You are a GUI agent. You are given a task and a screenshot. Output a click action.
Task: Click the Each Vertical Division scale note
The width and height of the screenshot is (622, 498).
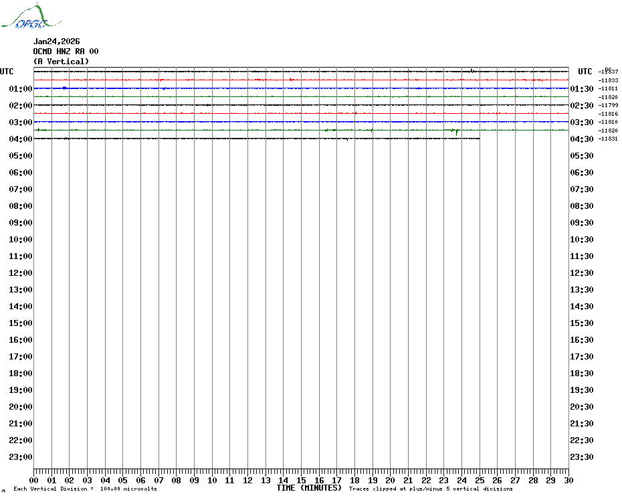pos(85,489)
